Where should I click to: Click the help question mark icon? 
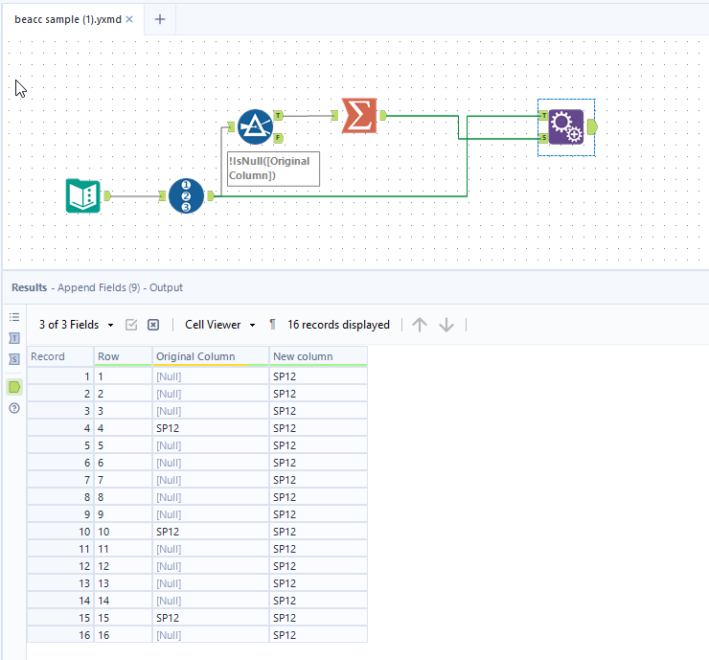click(14, 409)
